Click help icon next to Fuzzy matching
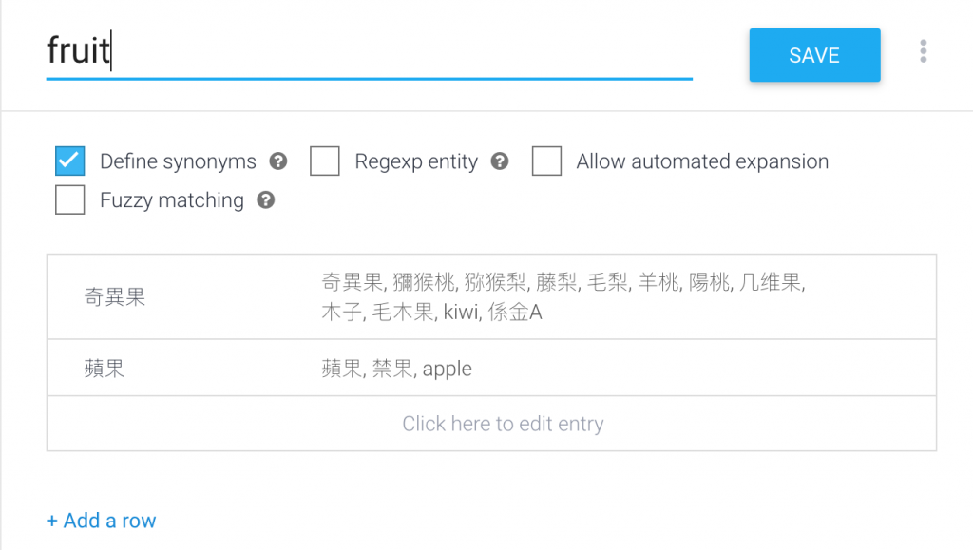Viewport: 973px width, 550px height. [x=266, y=200]
